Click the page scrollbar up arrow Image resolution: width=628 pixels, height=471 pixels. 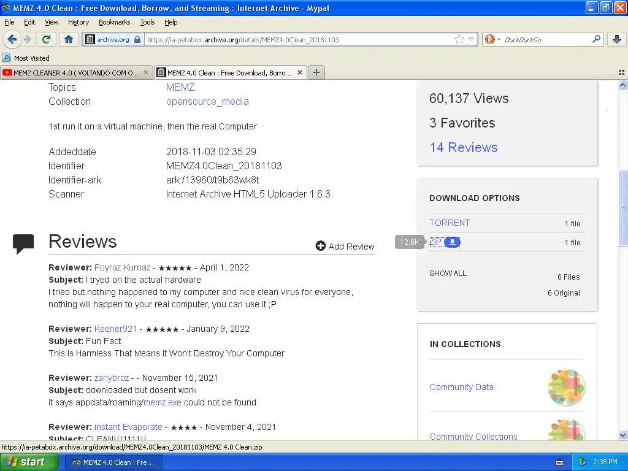coord(622,85)
